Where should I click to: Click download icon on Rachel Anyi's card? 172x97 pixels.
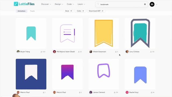(x=151, y=92)
